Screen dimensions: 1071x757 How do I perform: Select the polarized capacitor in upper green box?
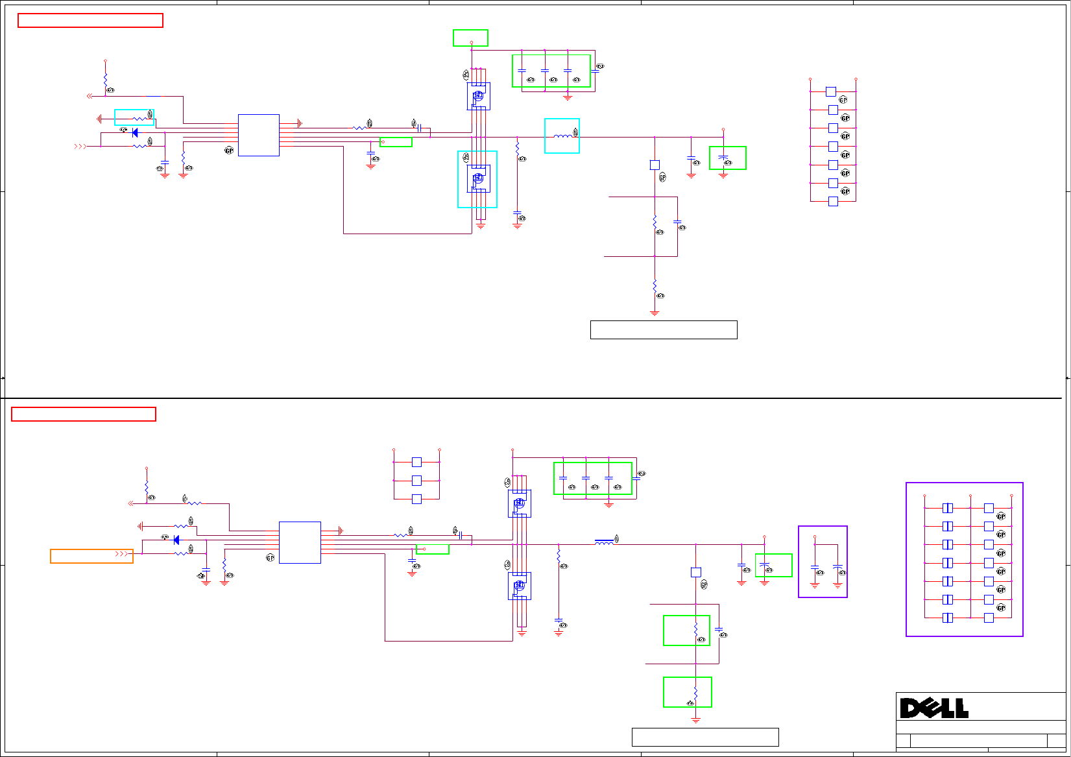[x=723, y=158]
